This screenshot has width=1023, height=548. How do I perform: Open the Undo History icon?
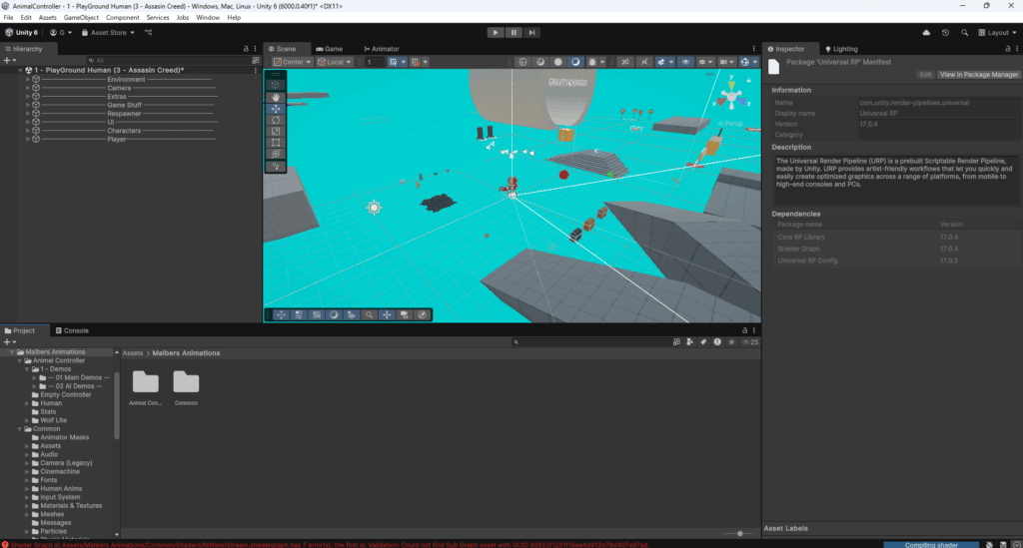945,33
